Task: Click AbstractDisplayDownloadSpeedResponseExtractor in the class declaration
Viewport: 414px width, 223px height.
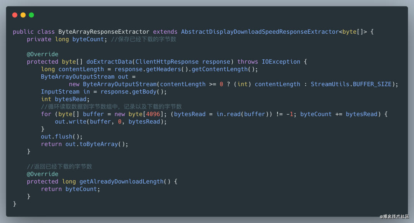Action: (260, 32)
